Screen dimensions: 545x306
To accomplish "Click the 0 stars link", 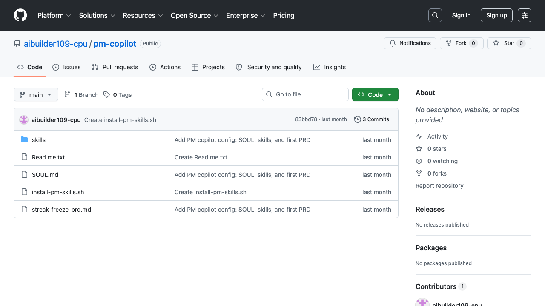I will [437, 149].
